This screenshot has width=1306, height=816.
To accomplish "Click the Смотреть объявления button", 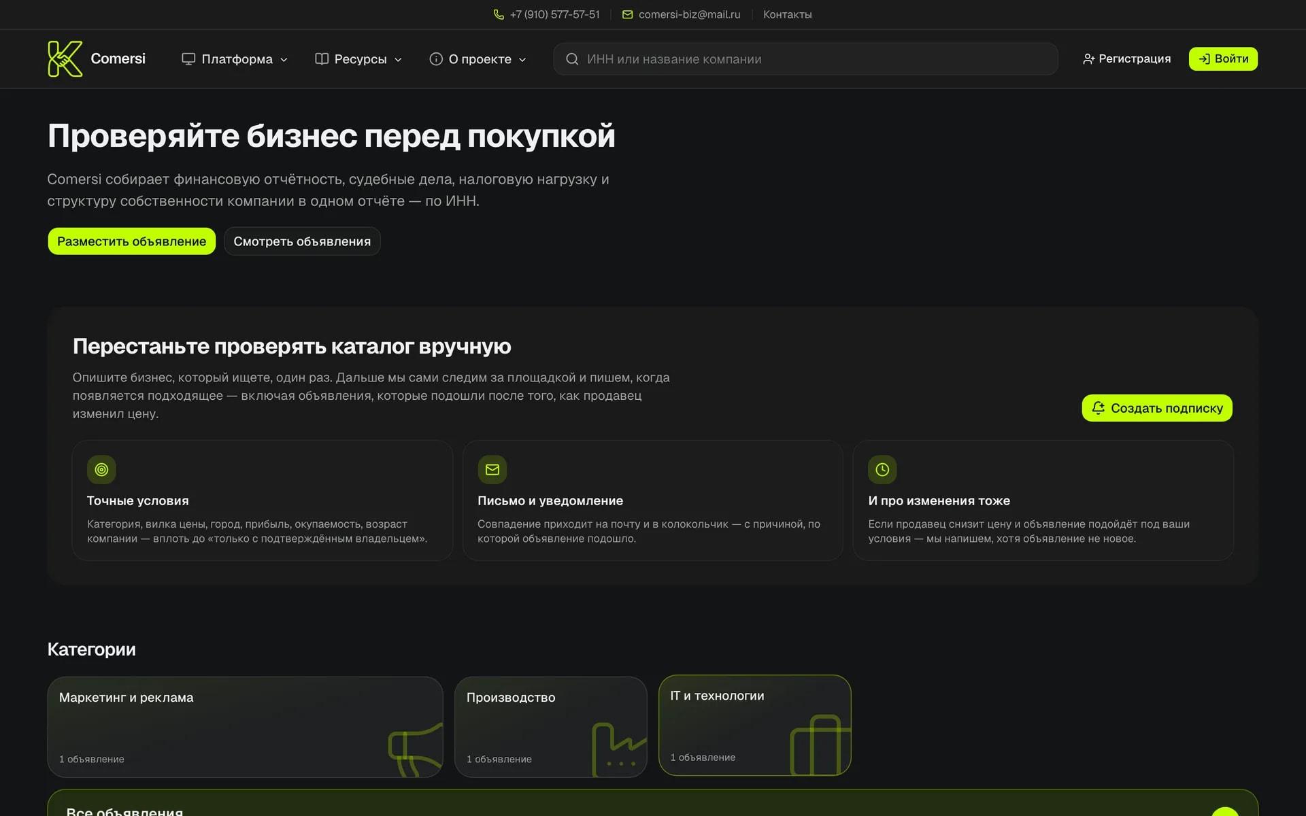I will pyautogui.click(x=302, y=241).
